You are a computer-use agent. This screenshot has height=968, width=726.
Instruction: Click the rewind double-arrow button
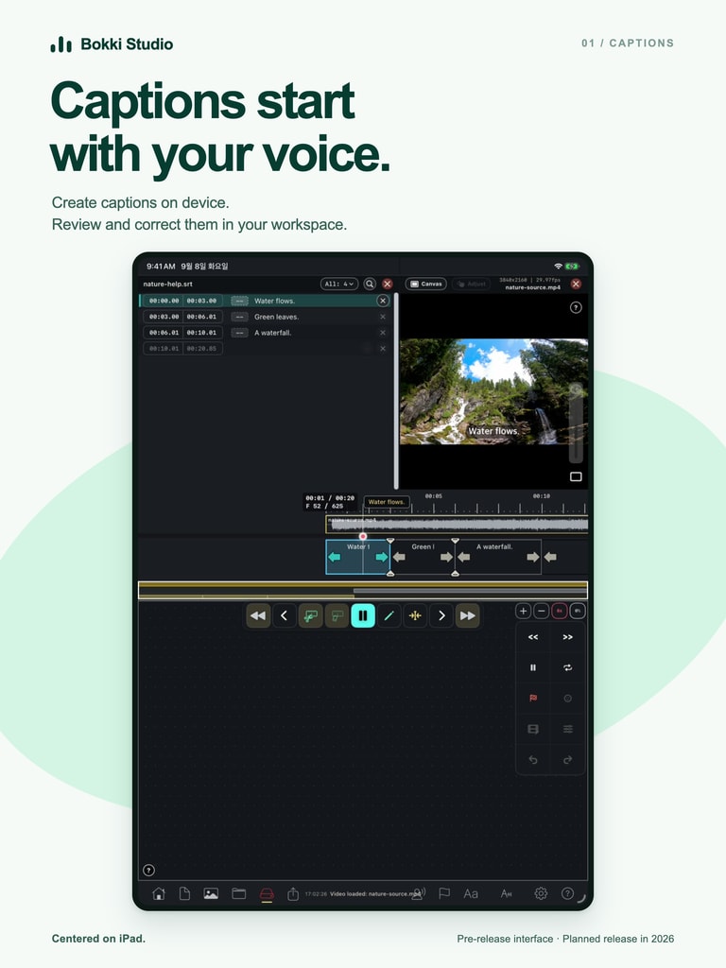pos(258,615)
